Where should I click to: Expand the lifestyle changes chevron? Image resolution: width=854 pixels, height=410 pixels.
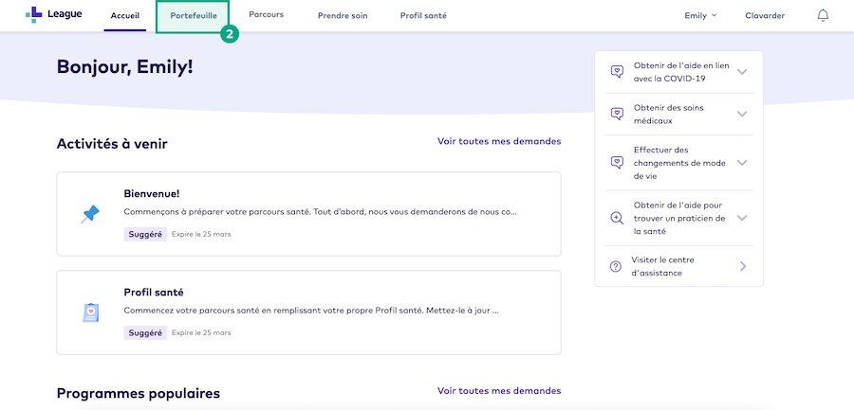[x=742, y=163]
